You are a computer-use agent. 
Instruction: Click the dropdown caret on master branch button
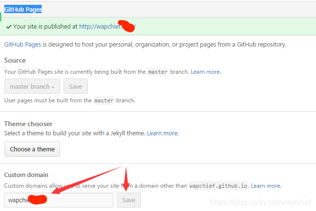click(52, 87)
